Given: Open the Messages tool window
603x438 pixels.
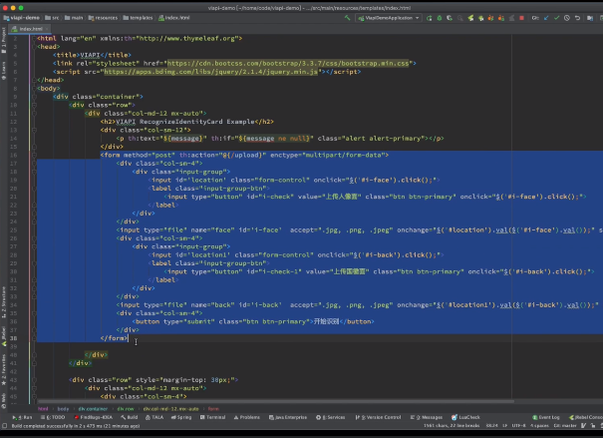Looking at the screenshot, I should click(x=427, y=417).
